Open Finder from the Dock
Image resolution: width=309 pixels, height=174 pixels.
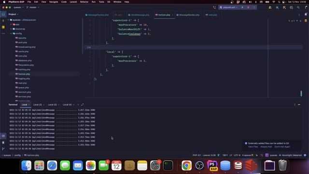26,165
